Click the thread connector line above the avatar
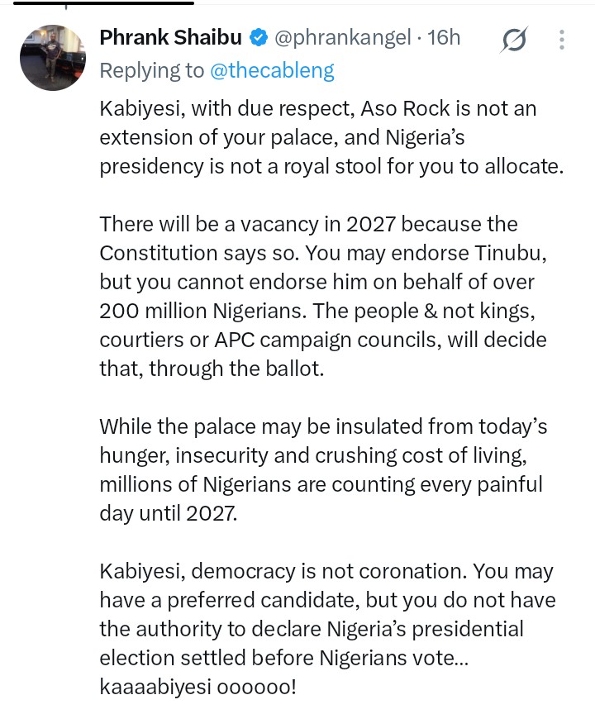 pyautogui.click(x=66, y=7)
